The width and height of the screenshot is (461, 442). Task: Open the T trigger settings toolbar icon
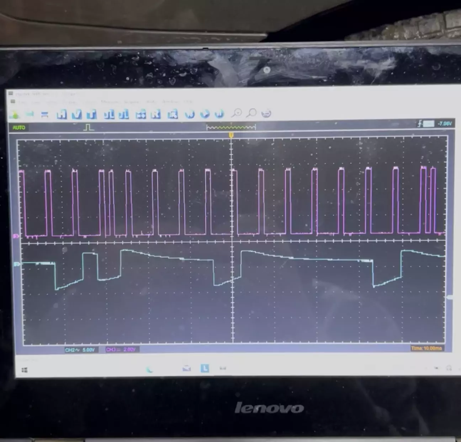coord(91,114)
